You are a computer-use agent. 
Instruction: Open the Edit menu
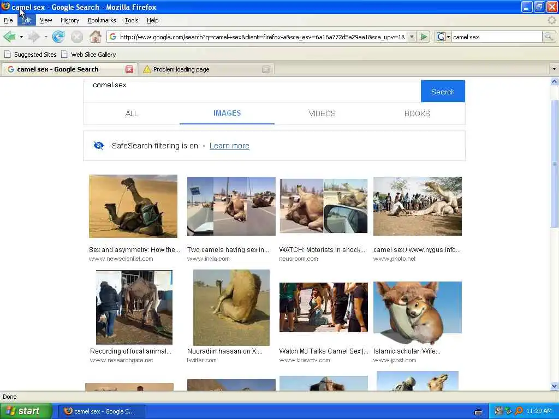tap(26, 20)
